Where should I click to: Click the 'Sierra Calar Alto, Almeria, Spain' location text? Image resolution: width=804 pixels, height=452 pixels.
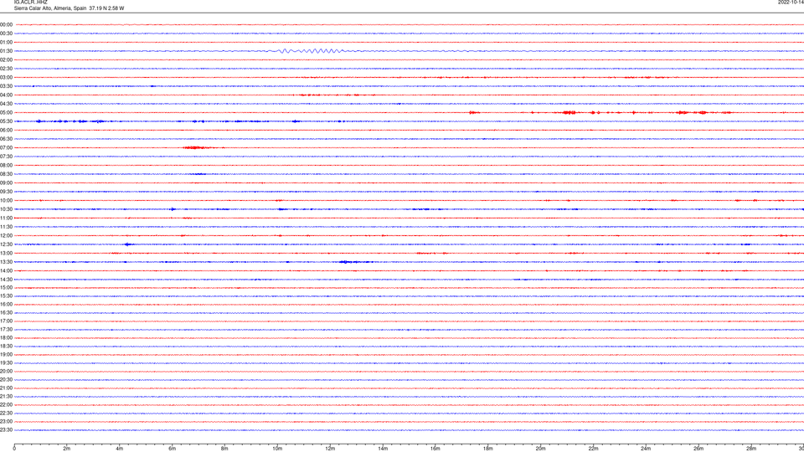[x=50, y=8]
